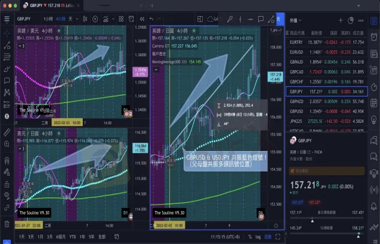
Task: Activate the zoom in tool
Action: 7,144
